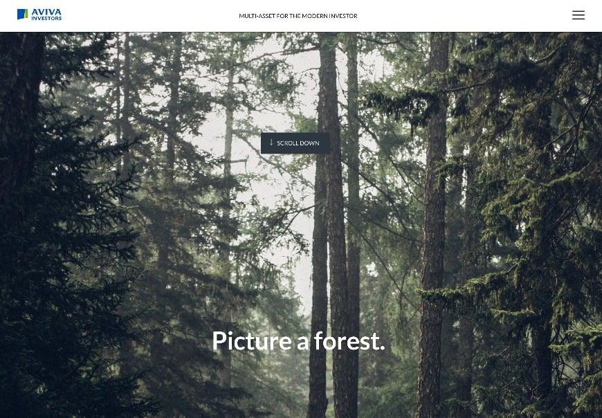Click the 'Multi-Asset for the Modern Investor' header title
This screenshot has width=602, height=418.
(x=298, y=16)
